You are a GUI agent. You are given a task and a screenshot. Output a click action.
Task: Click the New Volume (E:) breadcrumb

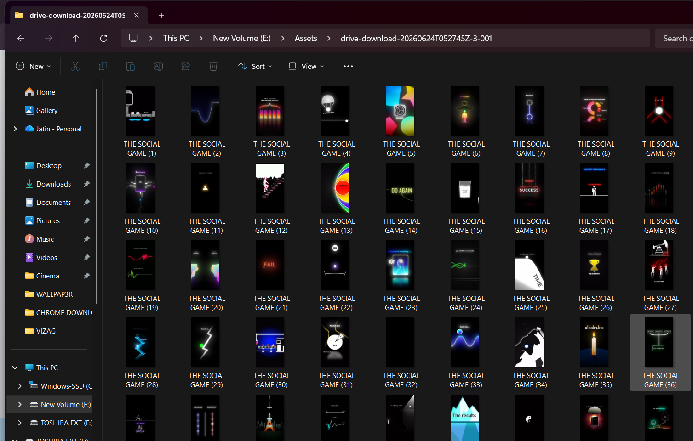click(242, 38)
